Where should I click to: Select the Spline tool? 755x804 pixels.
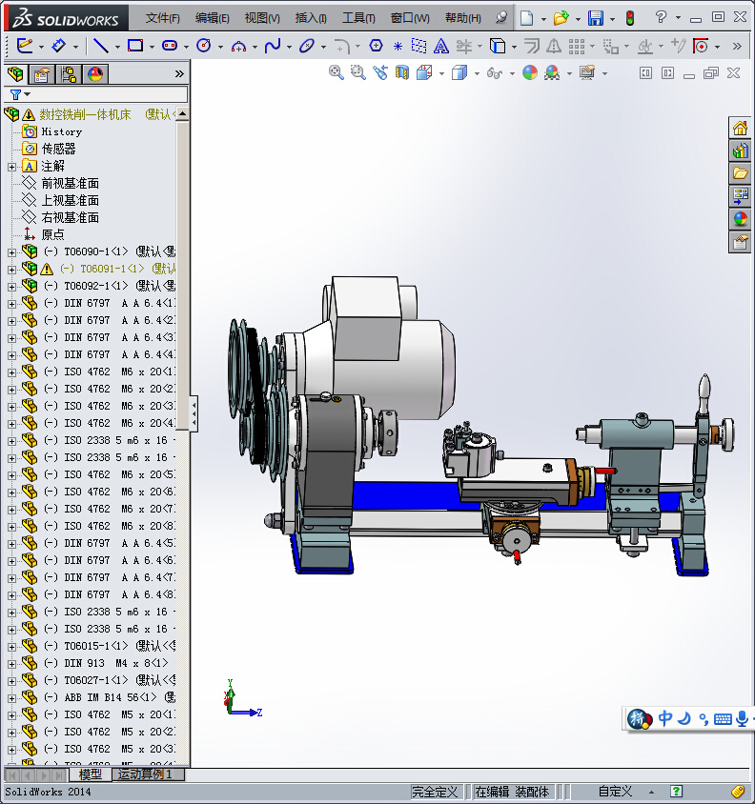point(273,46)
